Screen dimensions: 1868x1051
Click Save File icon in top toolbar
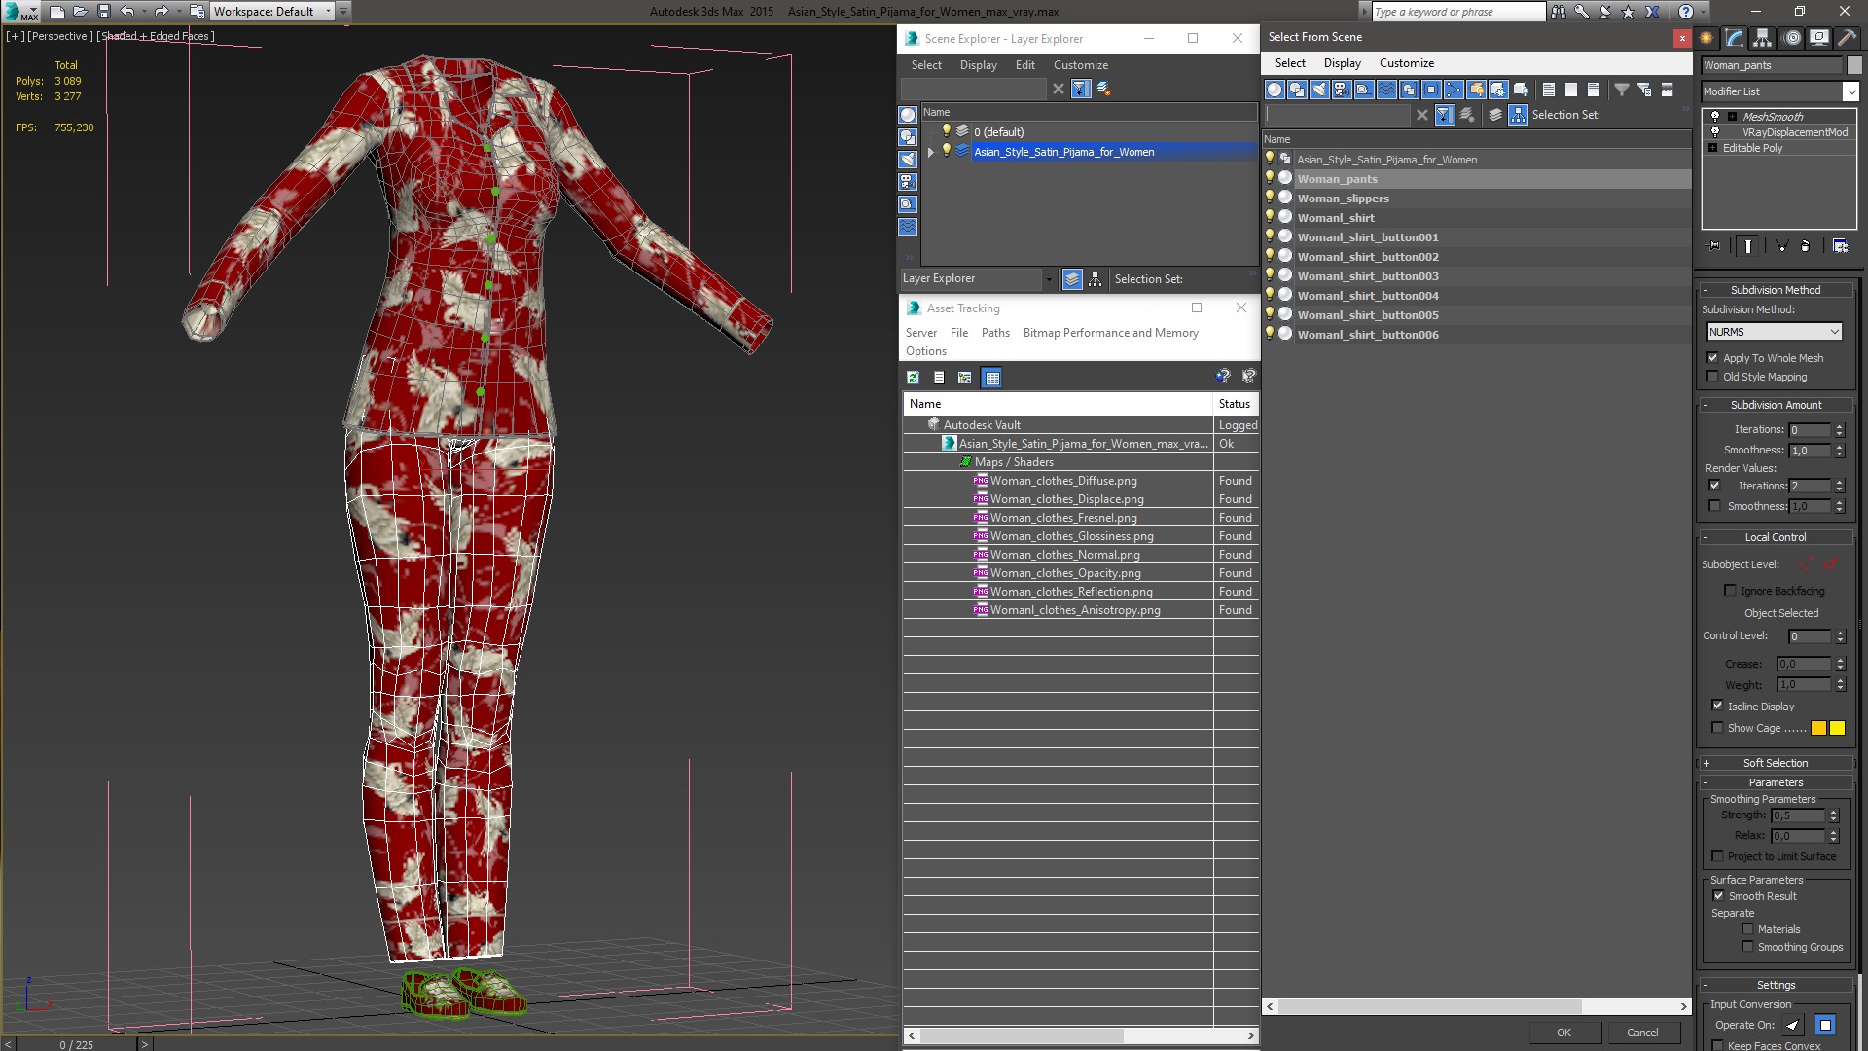click(104, 12)
